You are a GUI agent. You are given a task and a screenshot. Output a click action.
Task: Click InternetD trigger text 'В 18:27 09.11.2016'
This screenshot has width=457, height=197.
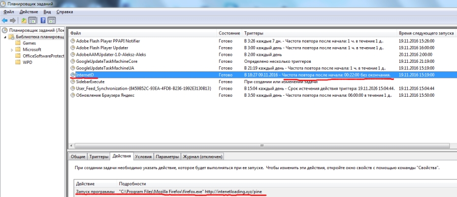click(261, 75)
